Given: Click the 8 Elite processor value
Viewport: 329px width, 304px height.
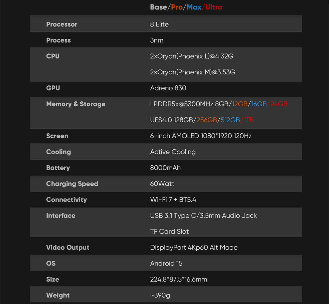Looking at the screenshot, I should point(159,24).
